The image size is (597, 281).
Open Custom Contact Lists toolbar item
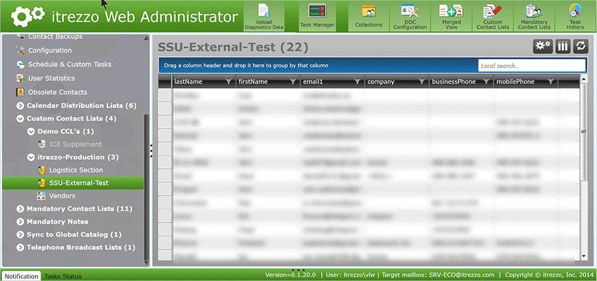pyautogui.click(x=493, y=17)
